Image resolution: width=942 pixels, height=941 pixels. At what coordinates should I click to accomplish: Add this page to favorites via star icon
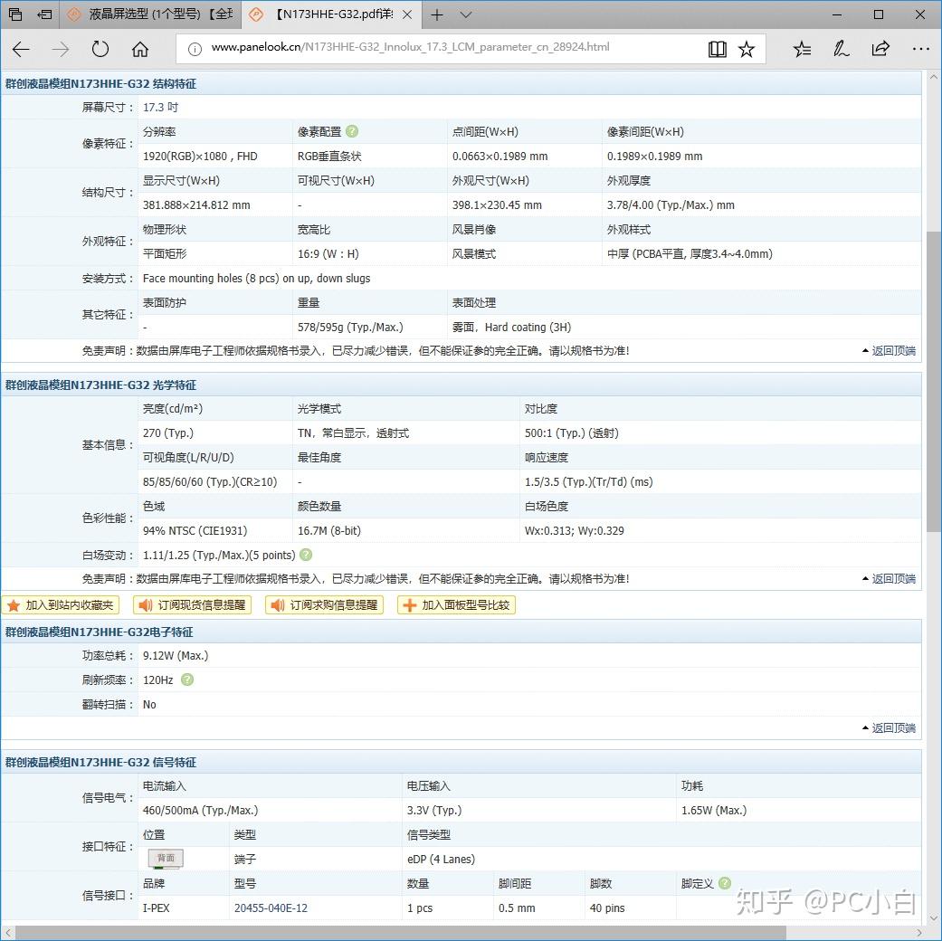(x=747, y=49)
